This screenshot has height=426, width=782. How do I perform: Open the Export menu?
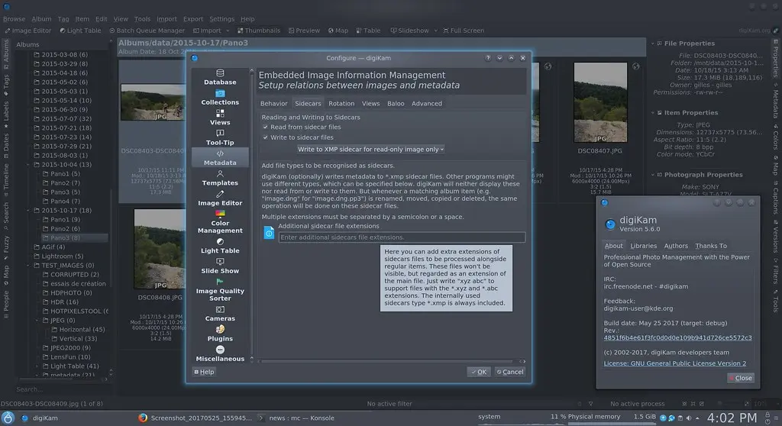193,19
